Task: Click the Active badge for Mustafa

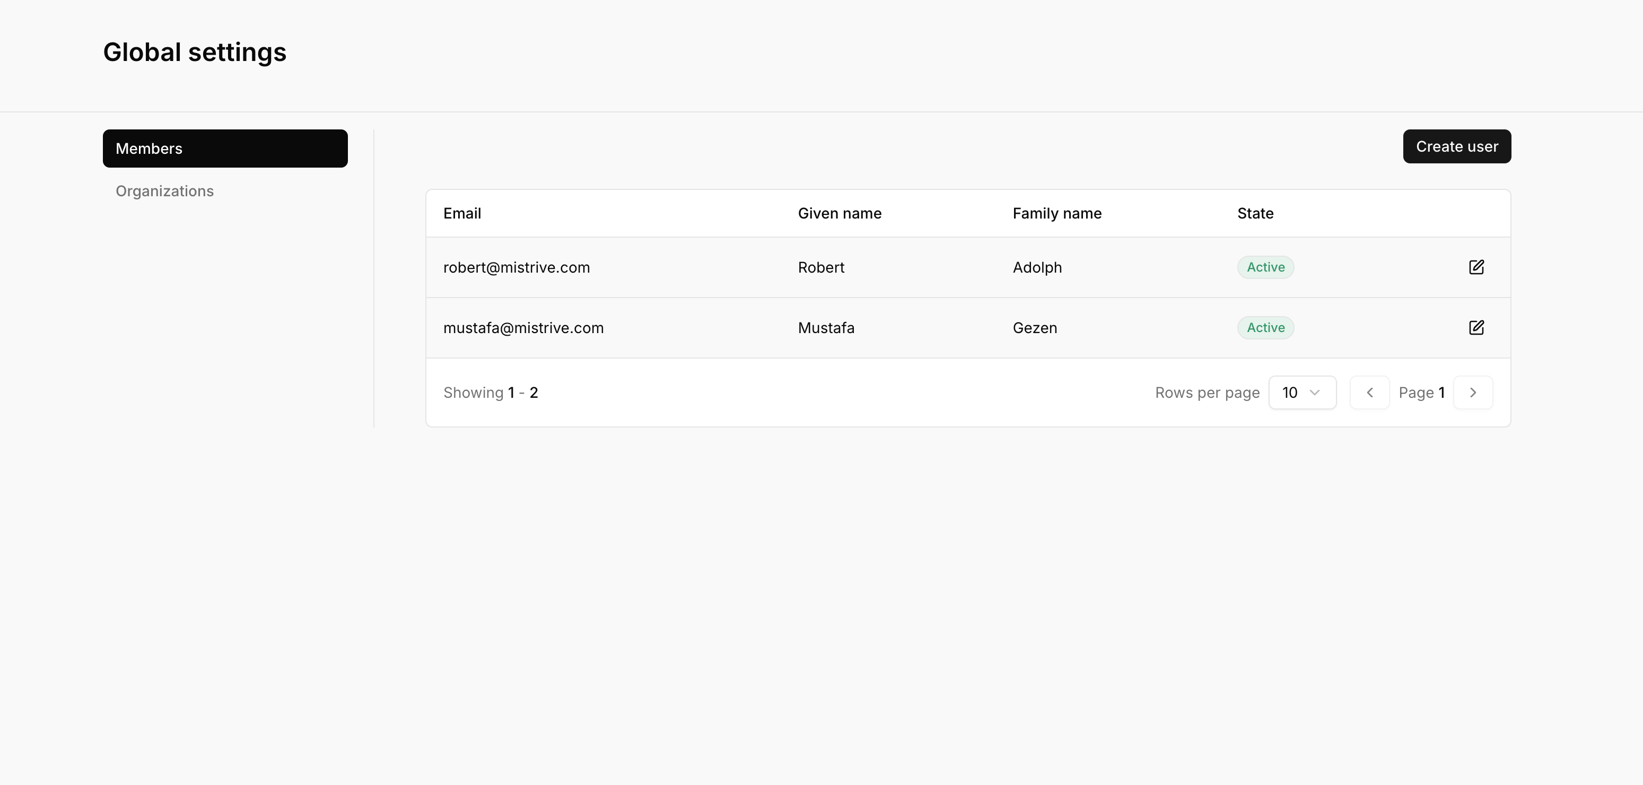Action: [1265, 327]
